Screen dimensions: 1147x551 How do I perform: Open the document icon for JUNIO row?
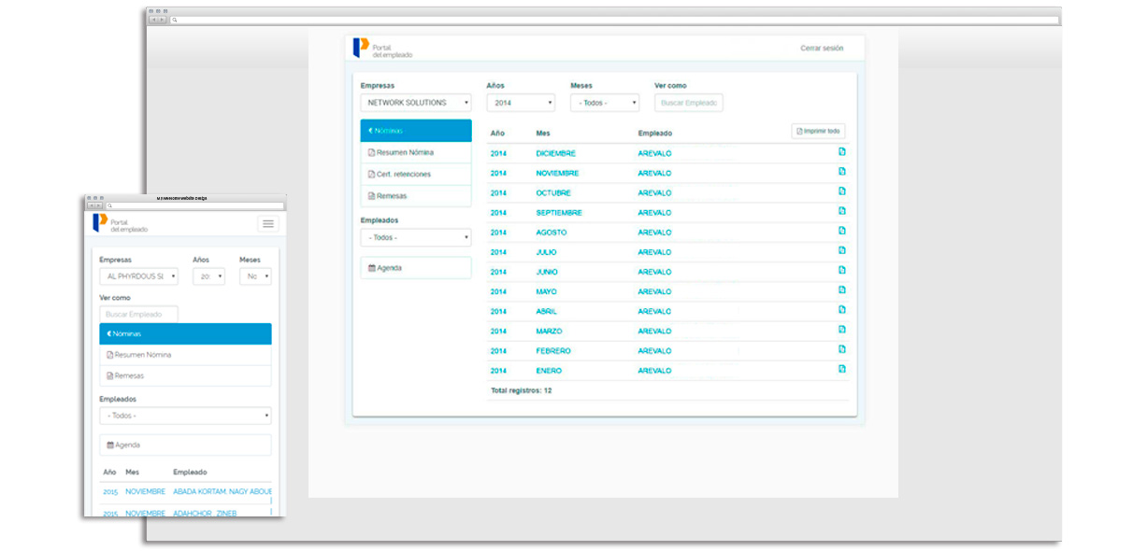(x=841, y=270)
